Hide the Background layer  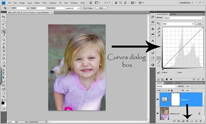tap(158, 113)
